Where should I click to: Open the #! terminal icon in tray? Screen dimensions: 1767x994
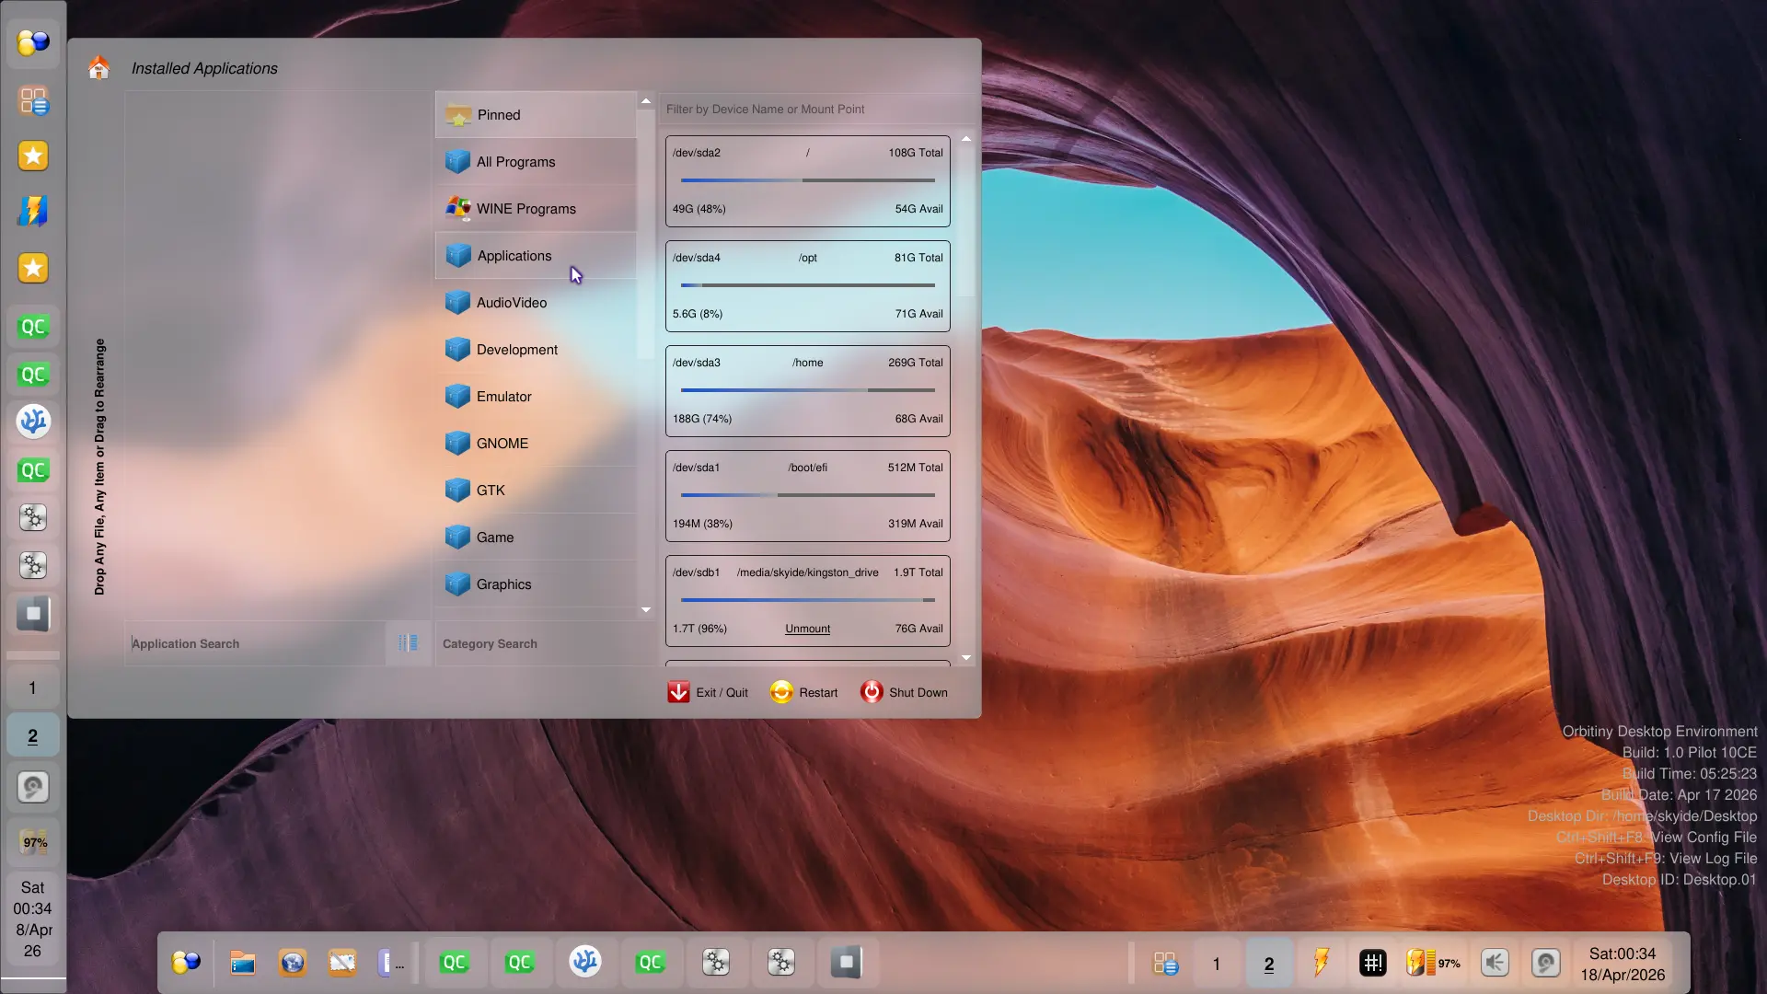[1372, 963]
